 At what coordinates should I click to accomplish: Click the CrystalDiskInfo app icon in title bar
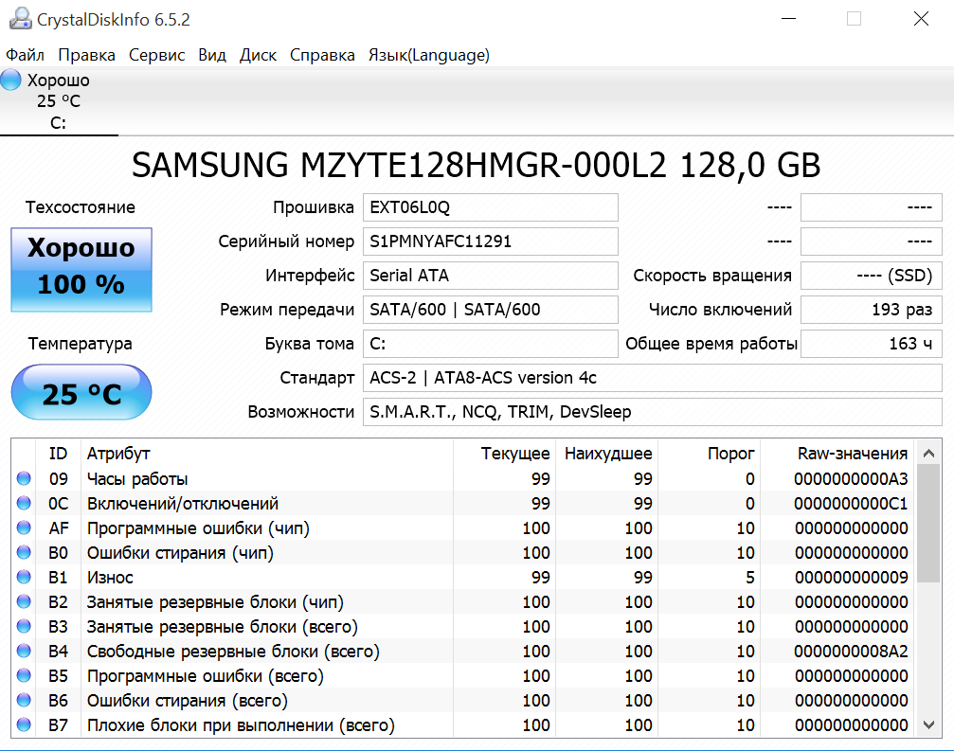[20, 19]
